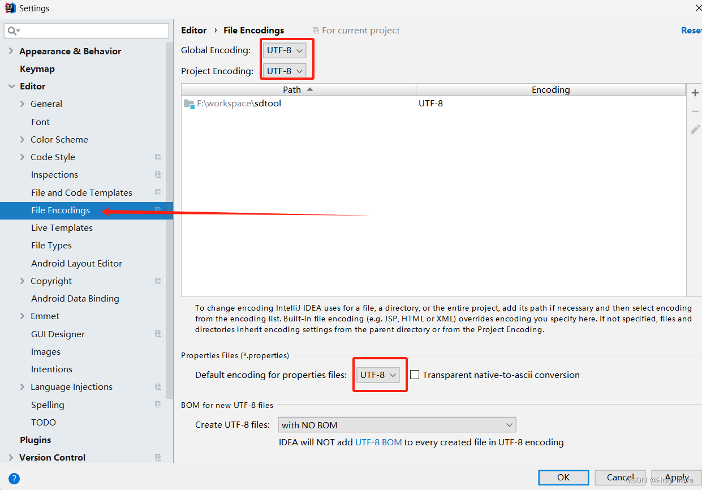
Task: Click project-level icon next to Spelling
Action: point(158,405)
